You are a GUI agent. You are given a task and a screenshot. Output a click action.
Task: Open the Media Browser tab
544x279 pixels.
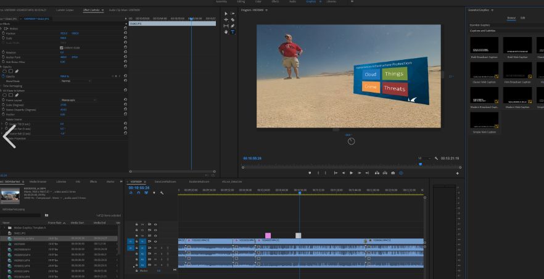pyautogui.click(x=38, y=181)
